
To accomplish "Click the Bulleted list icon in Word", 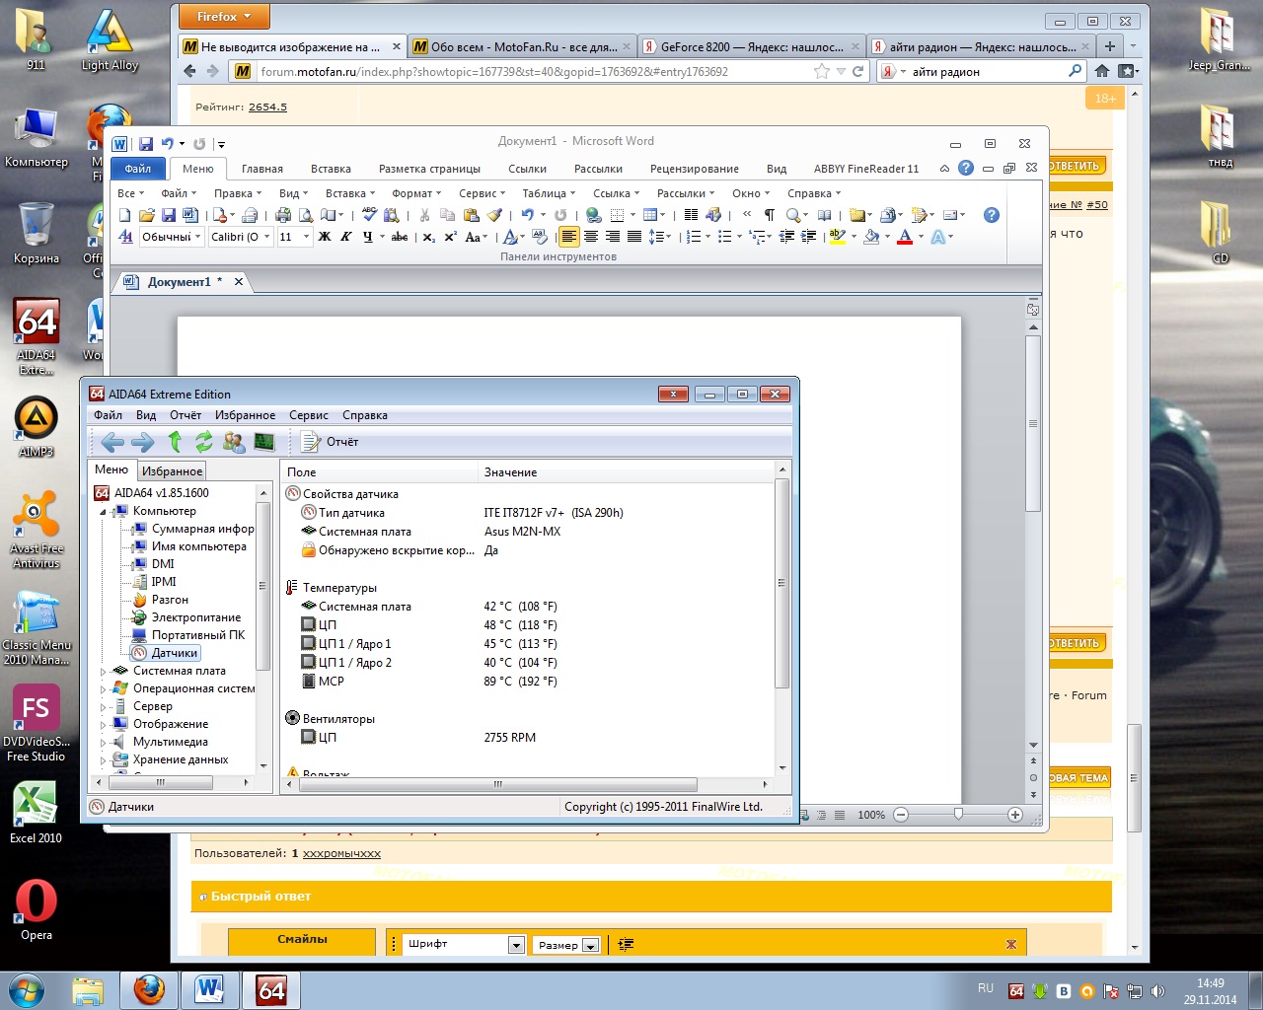I will coord(725,237).
